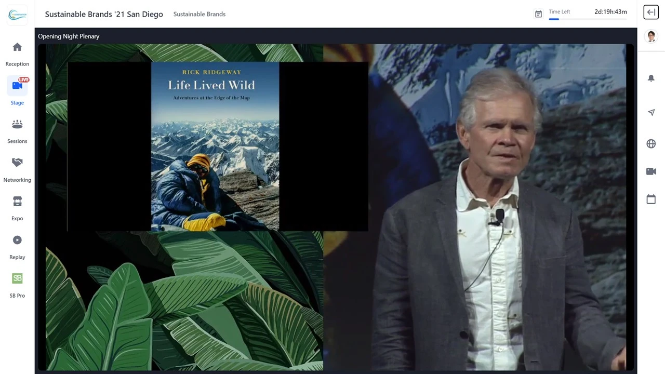
Task: Click the event logo in top-left corner
Action: click(x=17, y=15)
